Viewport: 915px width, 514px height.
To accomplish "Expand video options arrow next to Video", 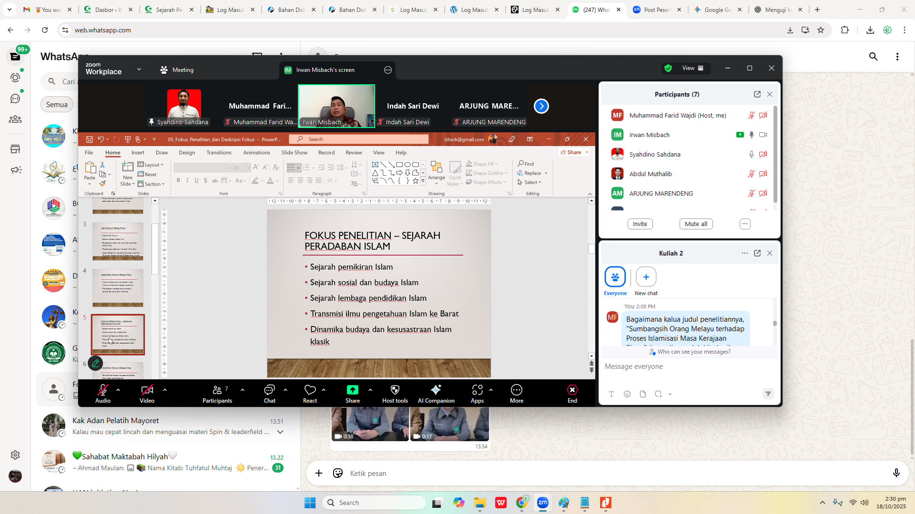I will (x=165, y=390).
